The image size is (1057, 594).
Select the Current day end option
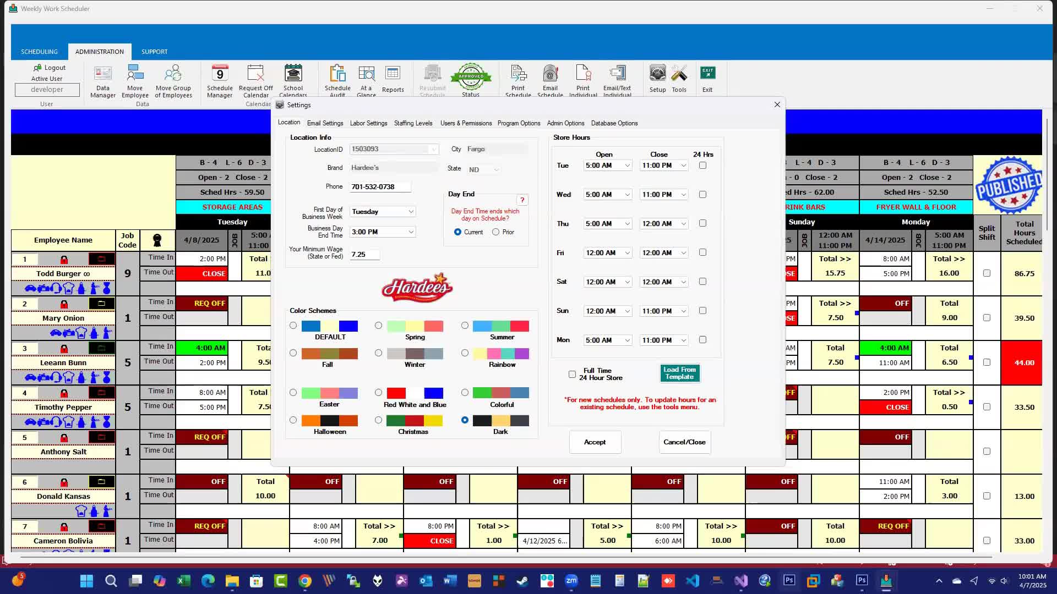click(x=457, y=232)
